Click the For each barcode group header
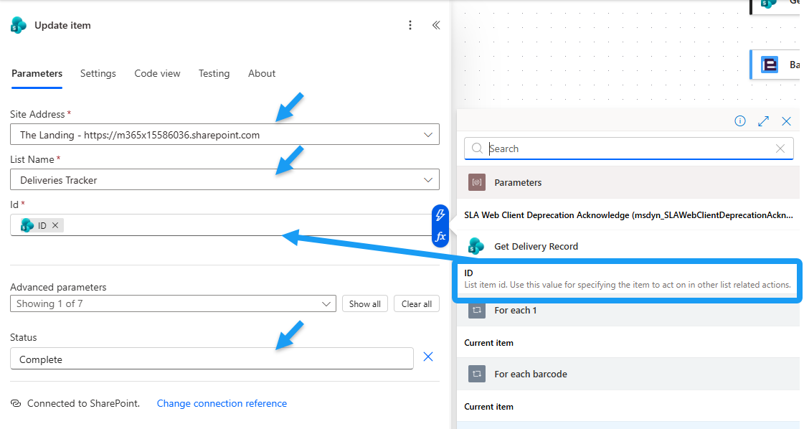Image resolution: width=804 pixels, height=429 pixels. pos(628,374)
